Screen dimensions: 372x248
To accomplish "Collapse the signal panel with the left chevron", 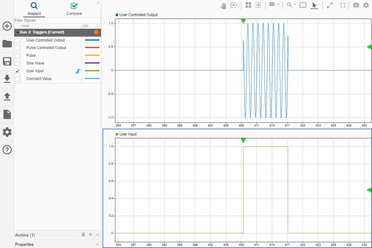I will point(98,3).
